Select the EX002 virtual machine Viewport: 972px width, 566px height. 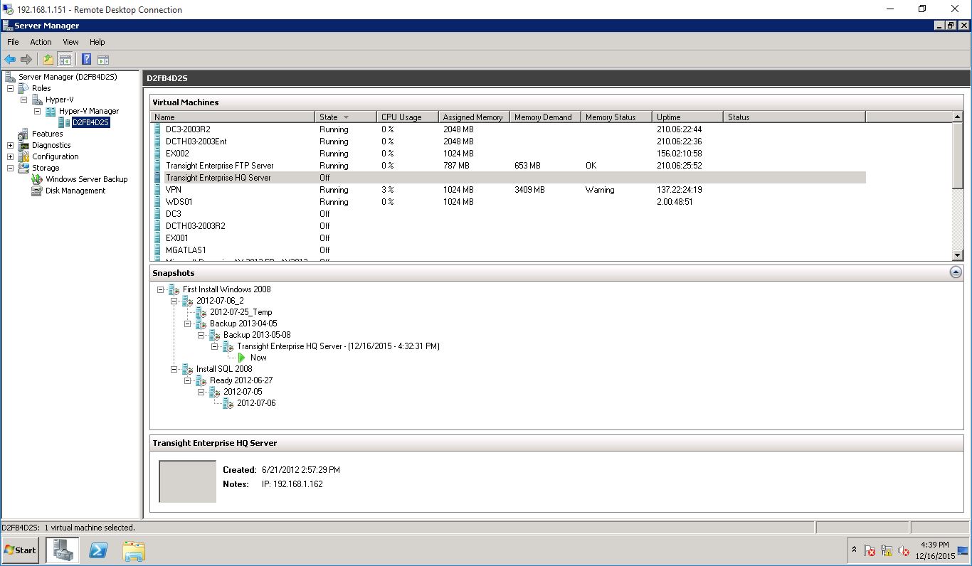[509, 154]
